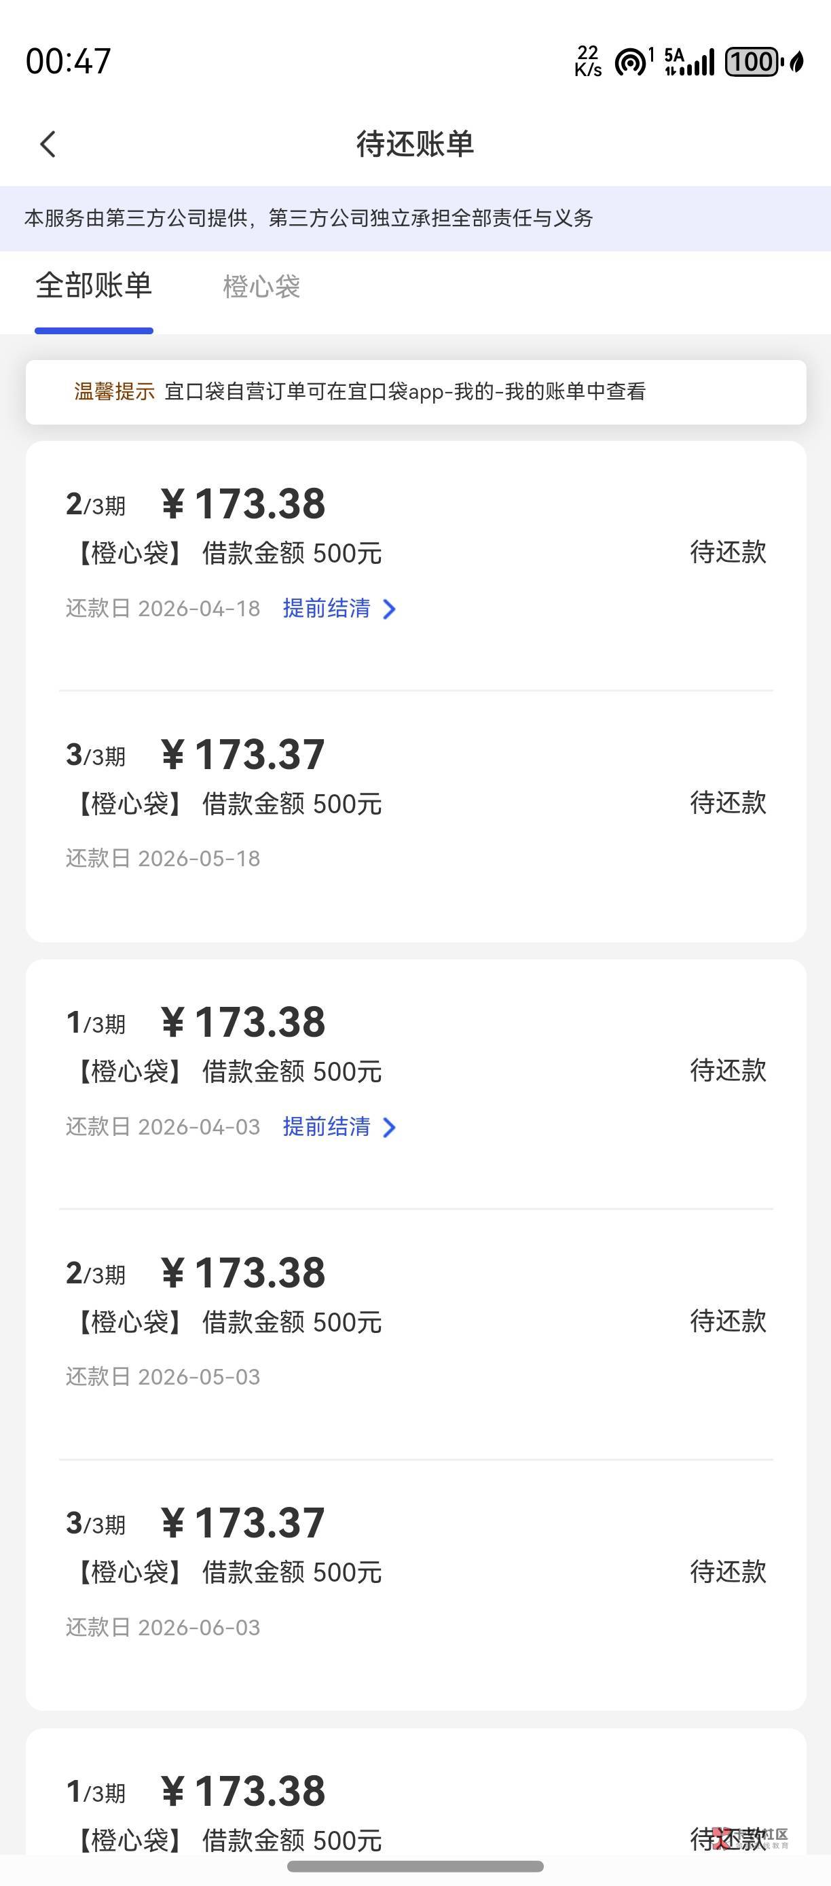This screenshot has height=1886, width=831.
Task: Open the chevron beside 2026-04-03 repayment date
Action: point(390,1128)
